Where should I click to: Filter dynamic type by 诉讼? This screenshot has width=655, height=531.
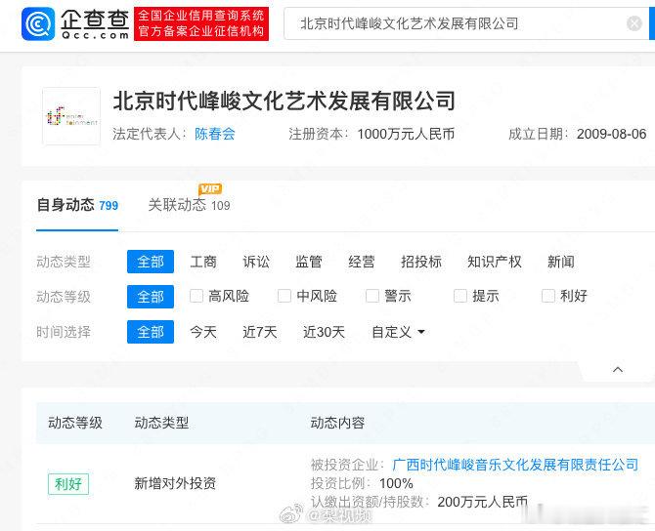click(x=256, y=262)
